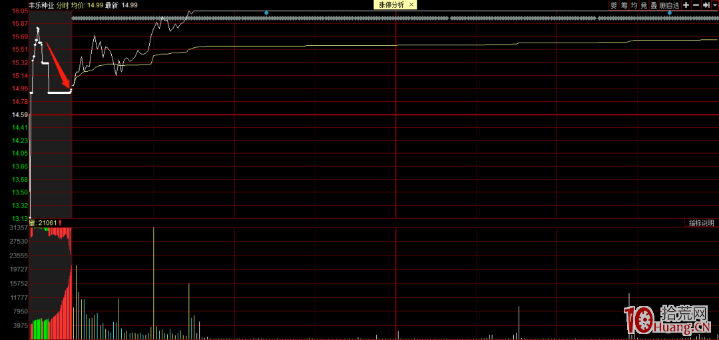Toggle the 竞 call auction button
This screenshot has height=340, width=719.
[644, 5]
